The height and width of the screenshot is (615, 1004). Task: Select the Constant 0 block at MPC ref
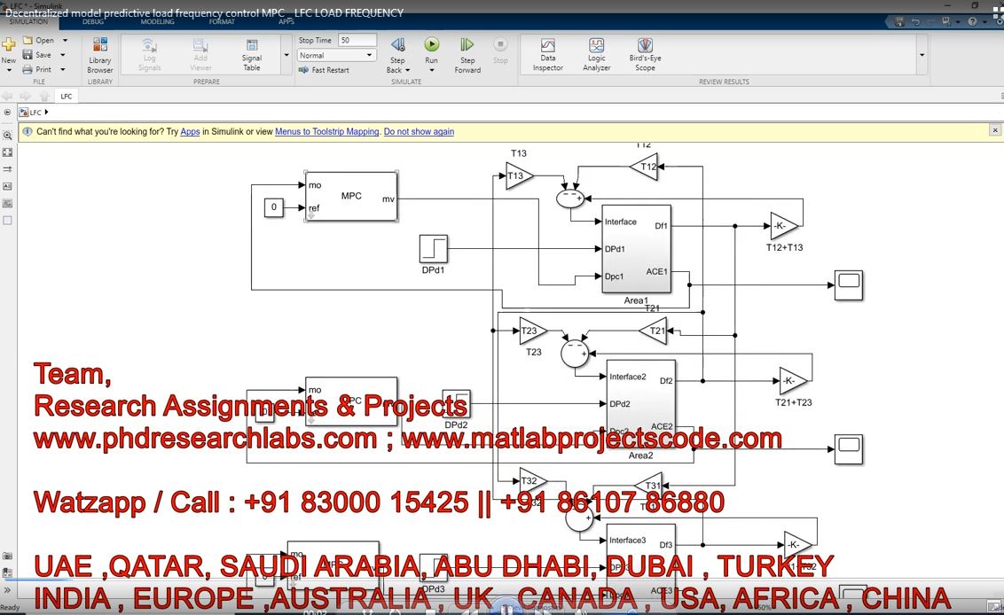pos(274,207)
